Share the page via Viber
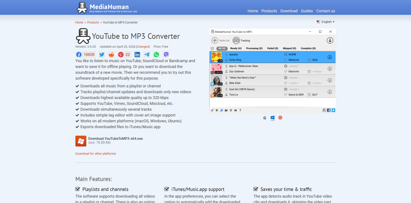 (166, 55)
